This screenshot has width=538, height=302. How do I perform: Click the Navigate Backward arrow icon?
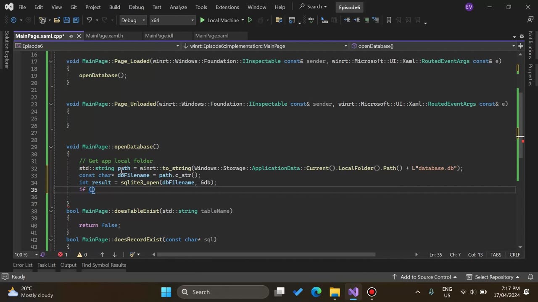[13, 20]
